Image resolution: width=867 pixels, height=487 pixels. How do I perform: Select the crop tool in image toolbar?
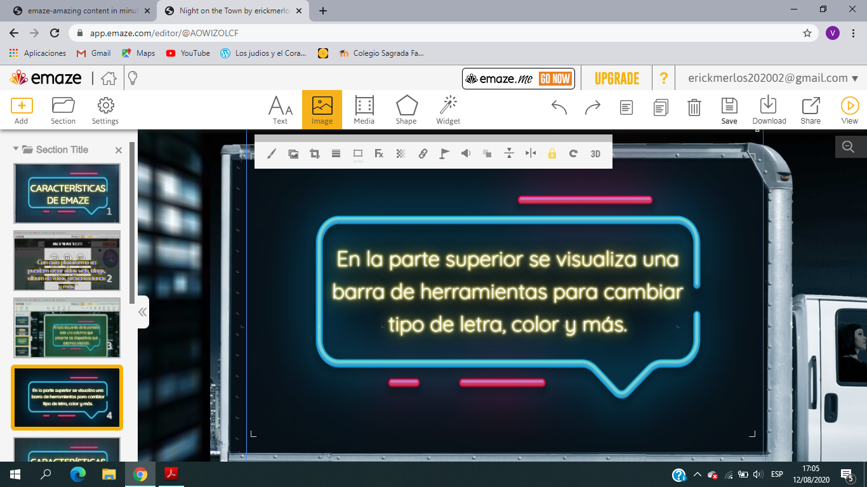[x=315, y=153]
